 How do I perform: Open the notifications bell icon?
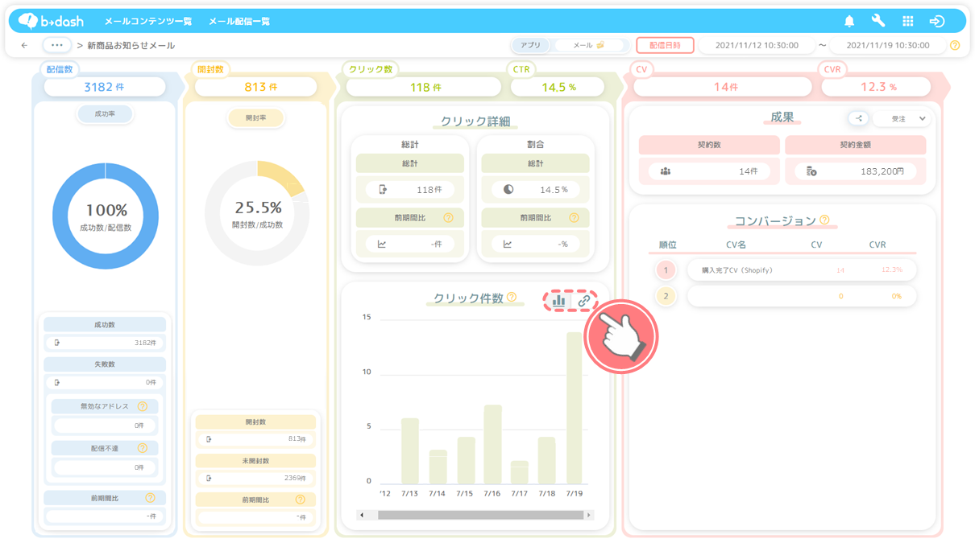click(849, 22)
